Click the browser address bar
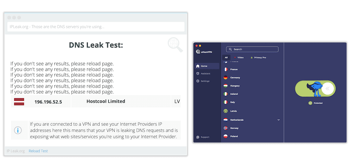 pyautogui.click(x=96, y=27)
